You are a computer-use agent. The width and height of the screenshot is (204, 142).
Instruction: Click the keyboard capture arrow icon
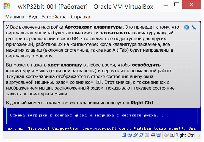[172, 135]
